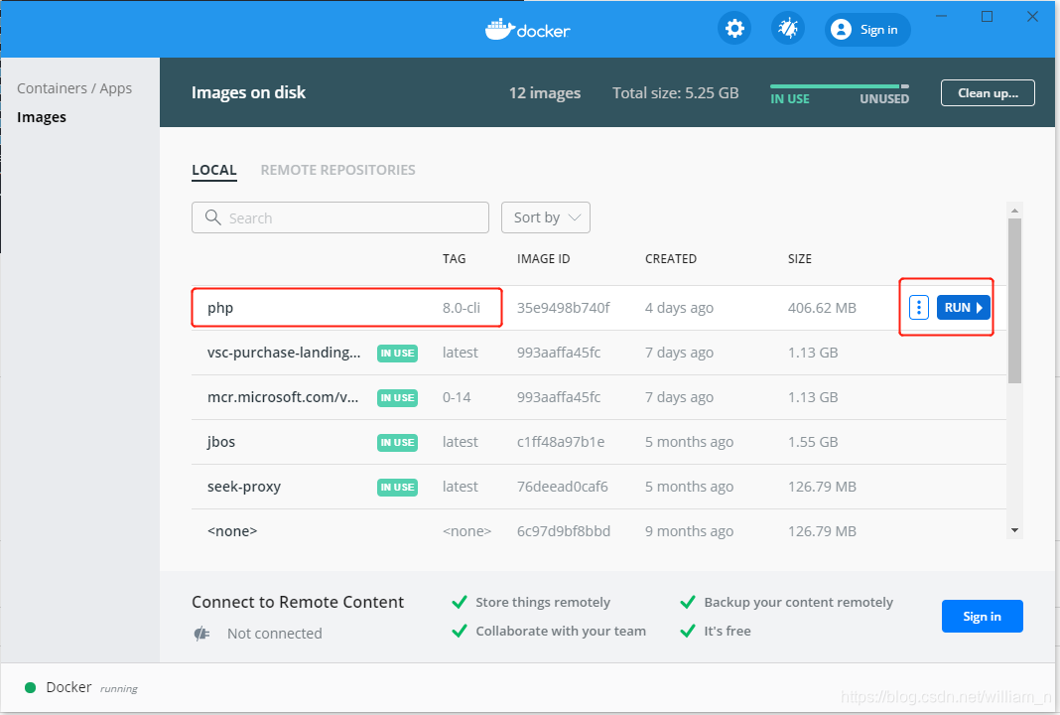This screenshot has width=1060, height=715.
Task: Click the IMAGE ID column header
Action: click(x=544, y=258)
